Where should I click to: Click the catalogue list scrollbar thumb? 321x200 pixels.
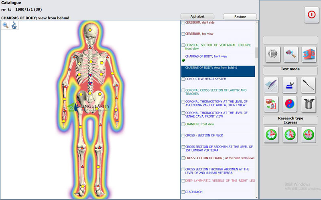coord(257,53)
